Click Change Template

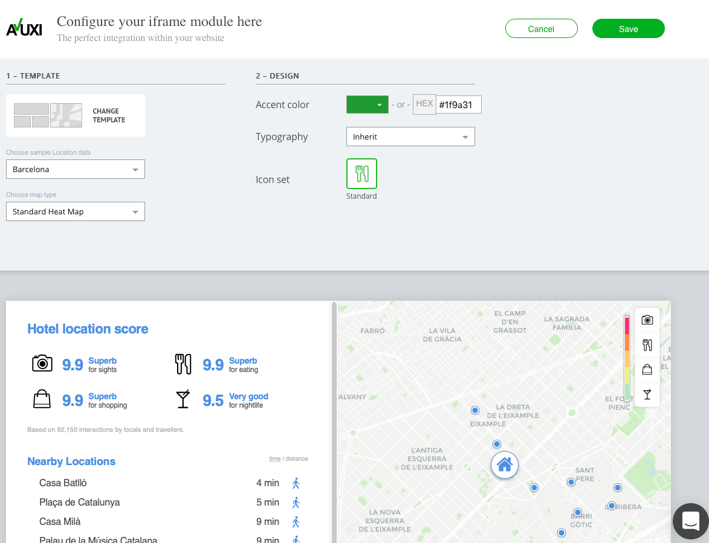109,115
